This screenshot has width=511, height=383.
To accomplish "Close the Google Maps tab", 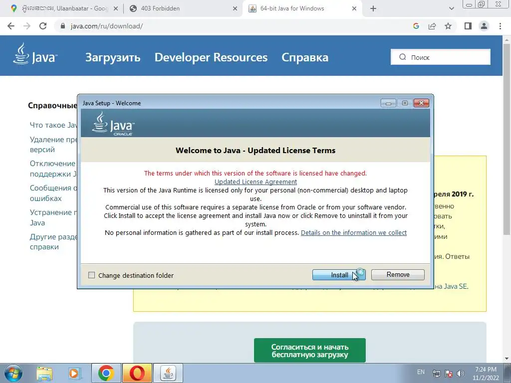I will click(116, 9).
